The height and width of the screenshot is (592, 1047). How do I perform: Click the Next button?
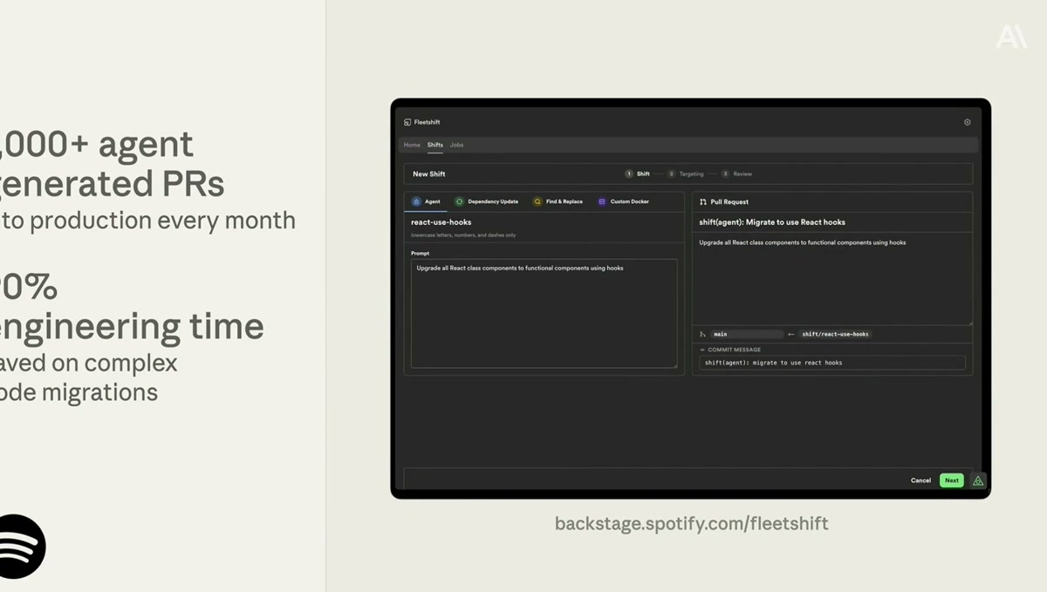952,480
